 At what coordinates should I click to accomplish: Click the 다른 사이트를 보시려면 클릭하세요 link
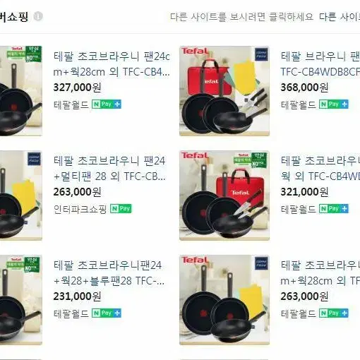click(241, 17)
